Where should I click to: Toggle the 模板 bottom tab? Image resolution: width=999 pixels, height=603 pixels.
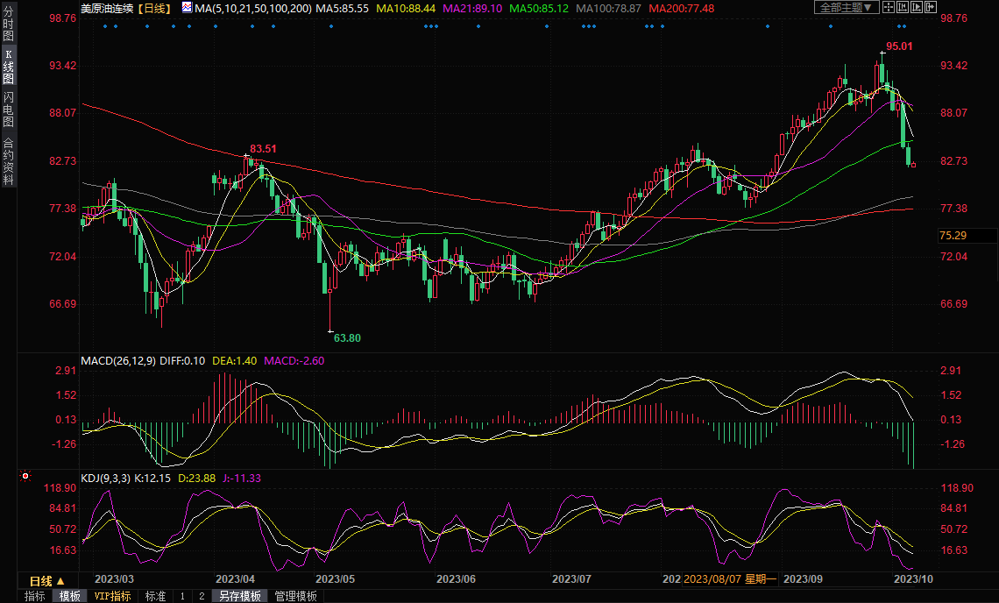[69, 596]
